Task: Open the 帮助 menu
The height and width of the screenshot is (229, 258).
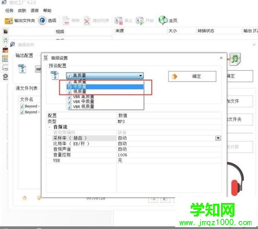Action: coord(47,11)
